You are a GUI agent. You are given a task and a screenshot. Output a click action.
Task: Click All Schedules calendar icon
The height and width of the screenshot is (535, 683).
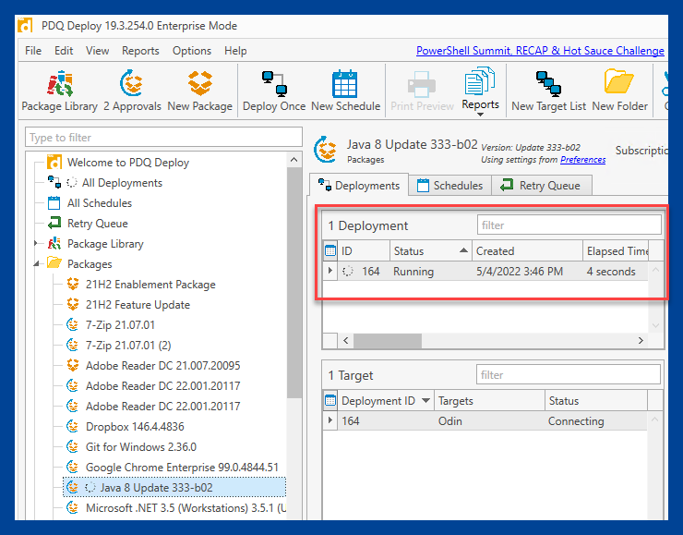54,203
